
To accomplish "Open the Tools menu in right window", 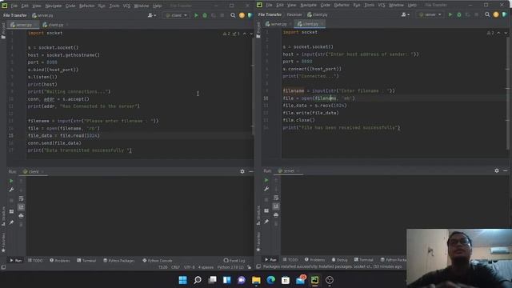I will [x=370, y=6].
